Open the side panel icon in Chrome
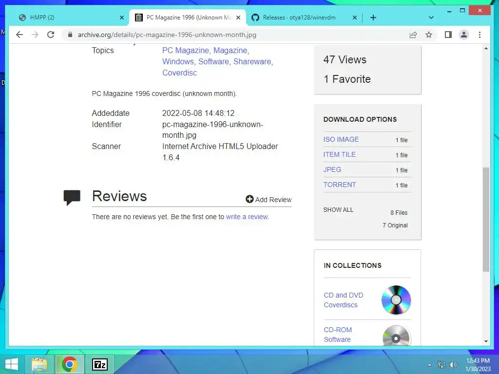The height and width of the screenshot is (374, 499). tap(448, 35)
